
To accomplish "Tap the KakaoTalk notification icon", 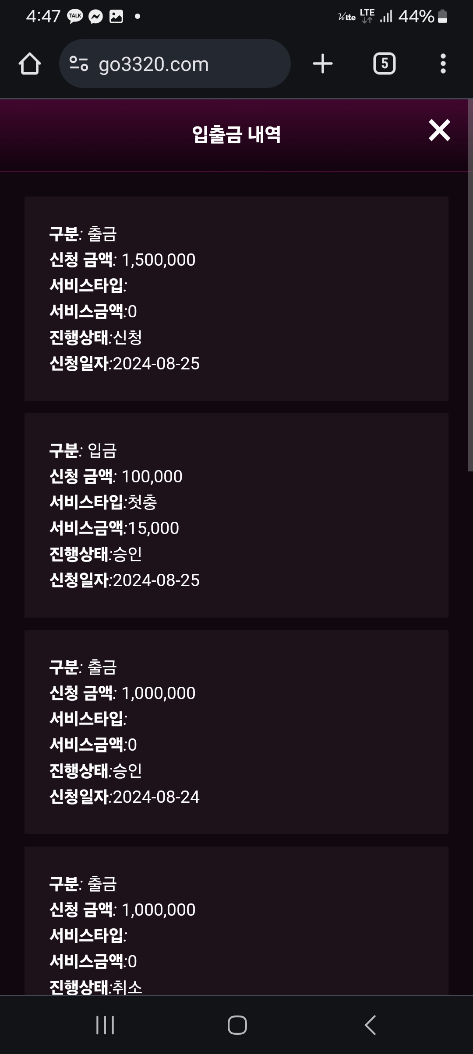I will 75,17.
